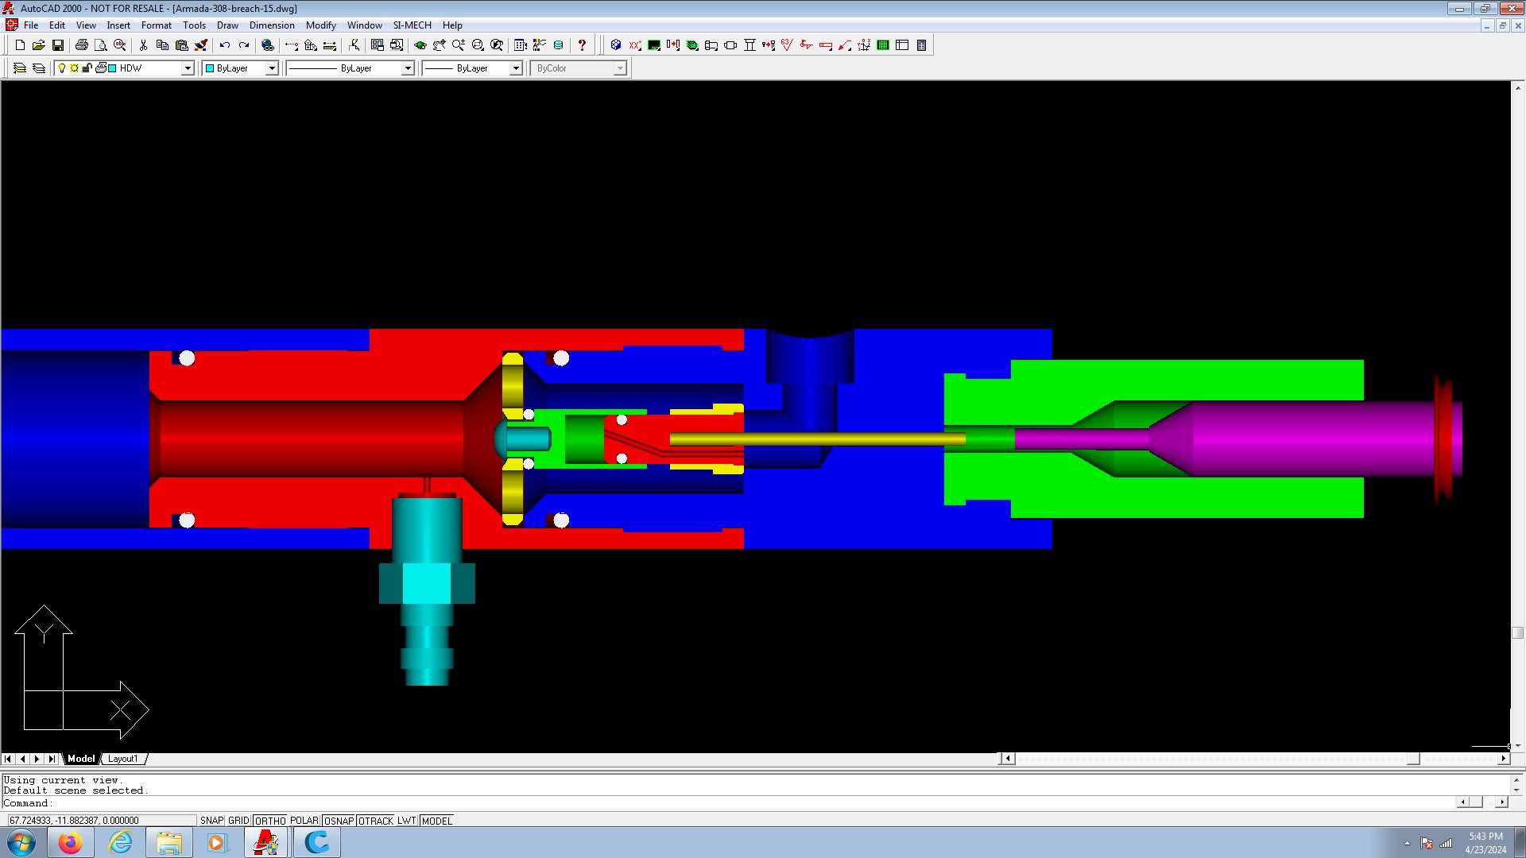Image resolution: width=1526 pixels, height=858 pixels.
Task: Expand the ByLayer linetype dropdown
Action: point(408,68)
